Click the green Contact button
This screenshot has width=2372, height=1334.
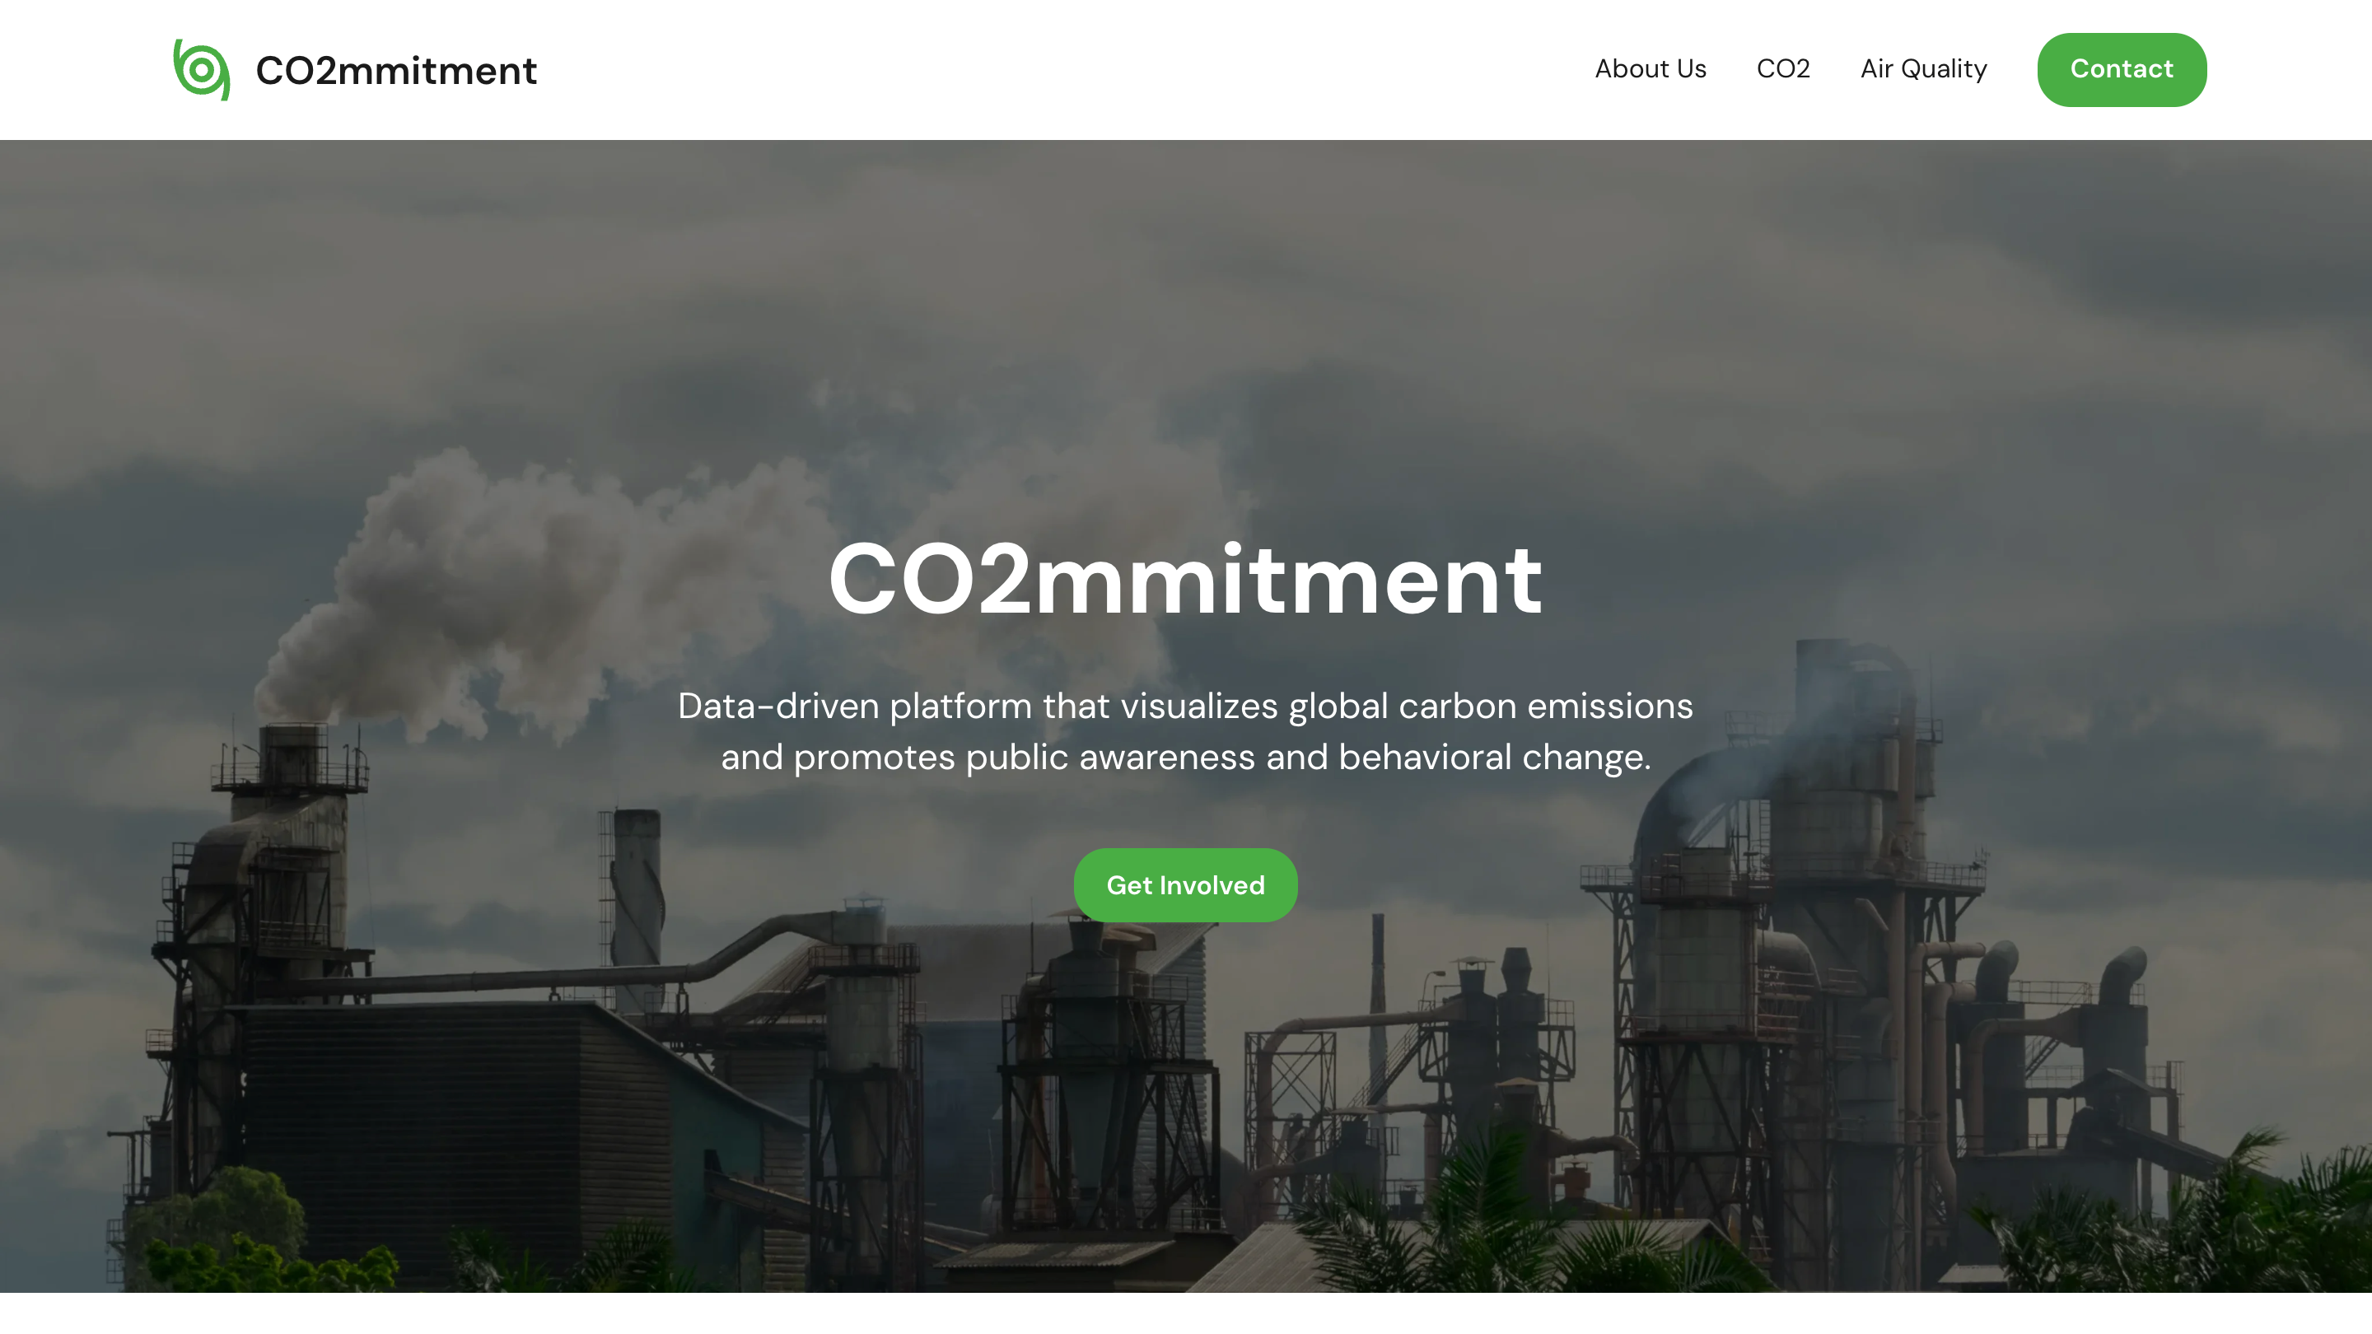click(x=2122, y=69)
